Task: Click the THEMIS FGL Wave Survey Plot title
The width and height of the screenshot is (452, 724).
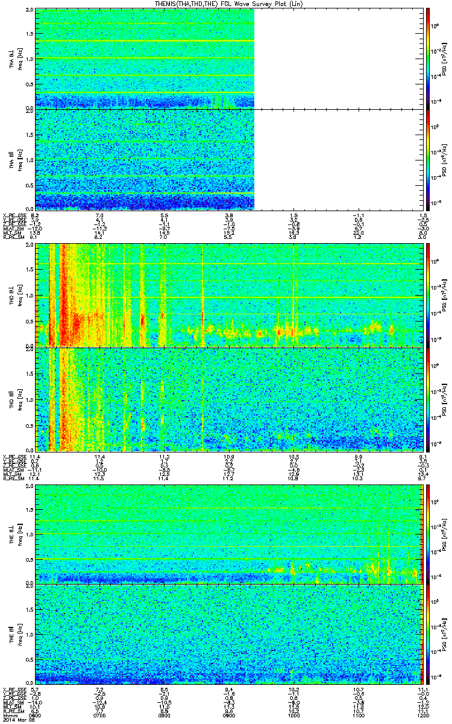Action: pyautogui.click(x=228, y=4)
